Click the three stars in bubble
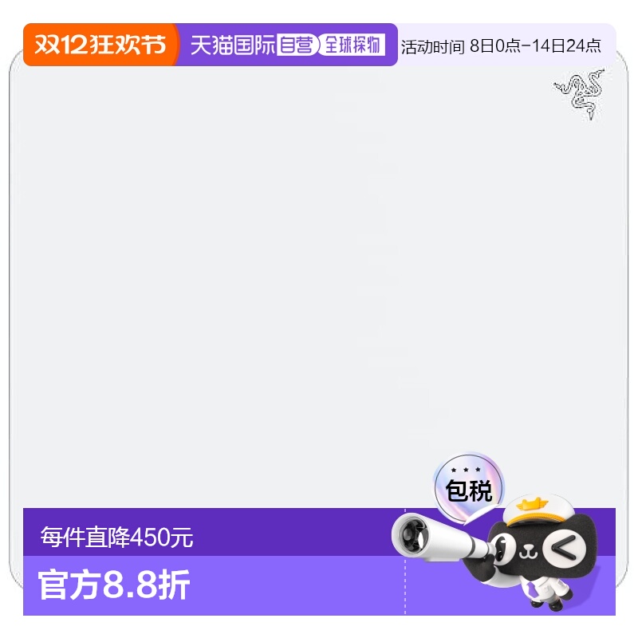The image size is (638, 638). click(466, 470)
